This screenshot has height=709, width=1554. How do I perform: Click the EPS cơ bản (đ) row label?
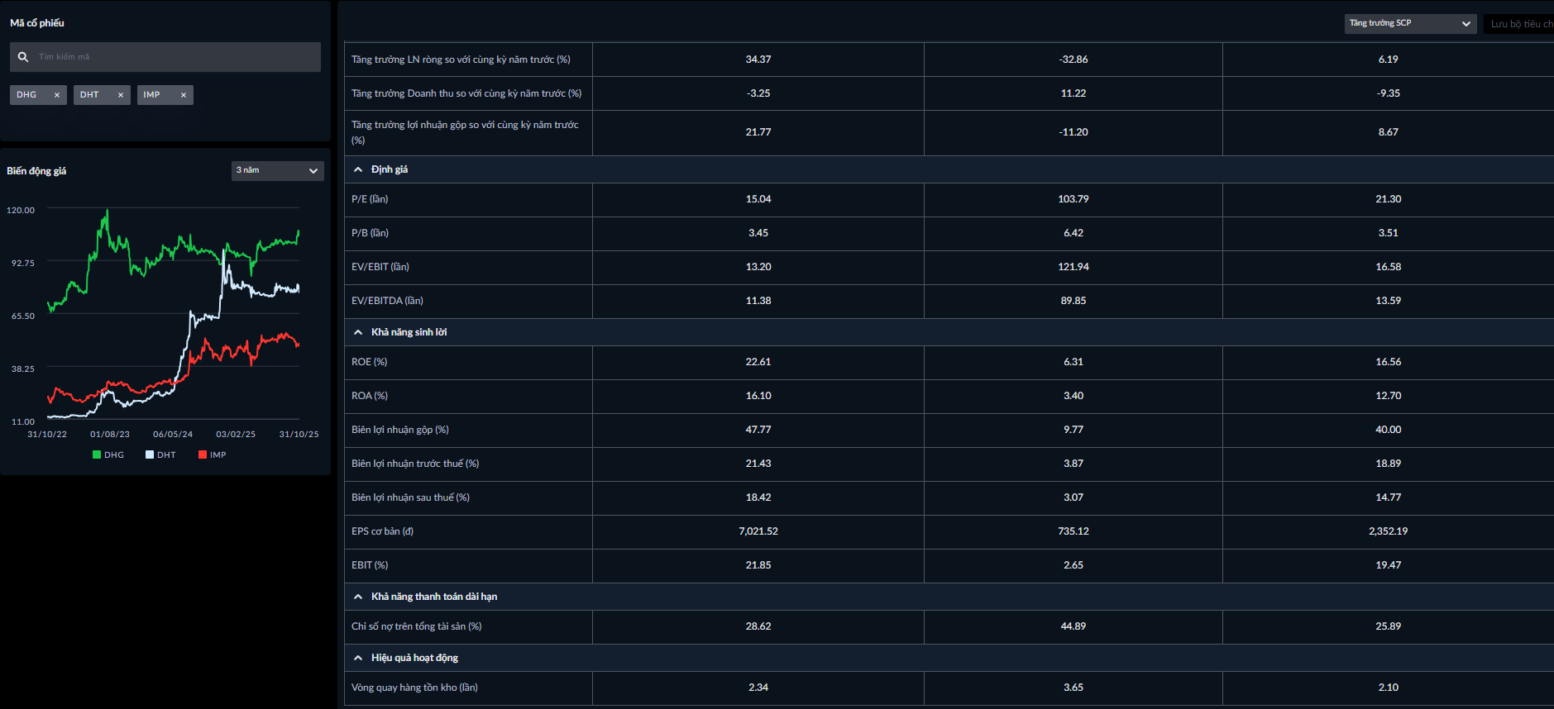[382, 531]
